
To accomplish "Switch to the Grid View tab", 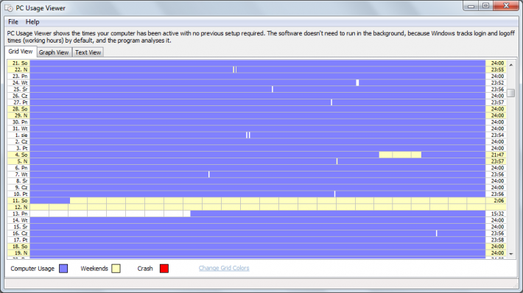I will (x=21, y=52).
